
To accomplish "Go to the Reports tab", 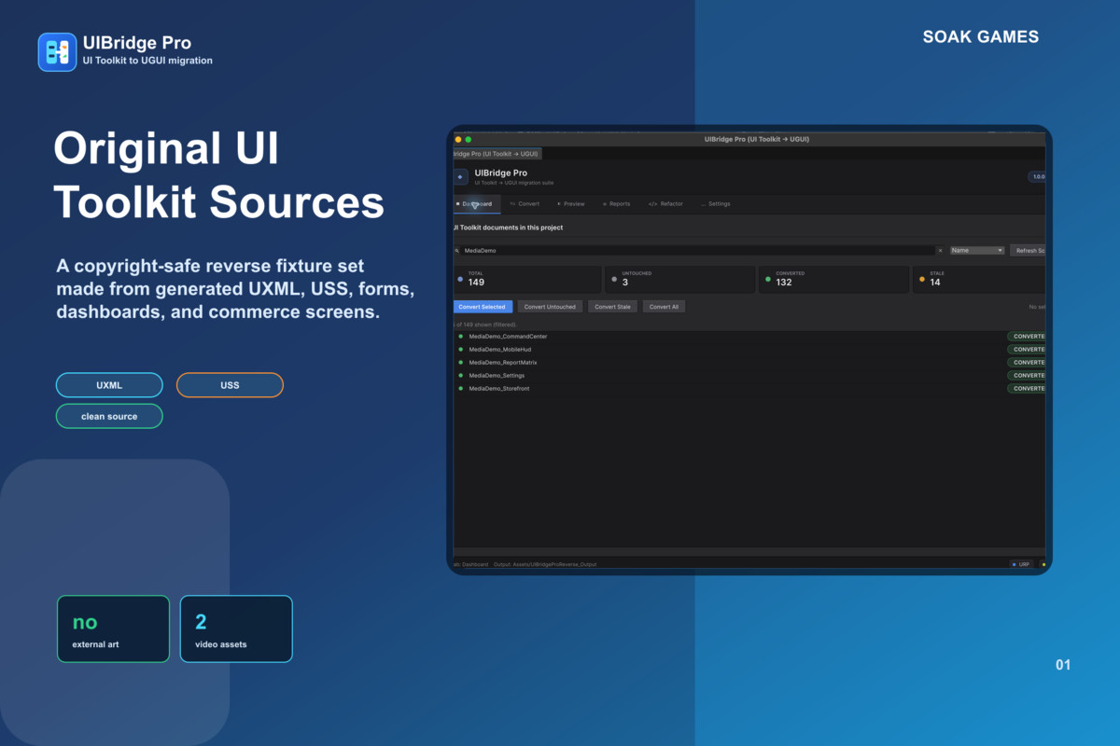I will coord(616,204).
